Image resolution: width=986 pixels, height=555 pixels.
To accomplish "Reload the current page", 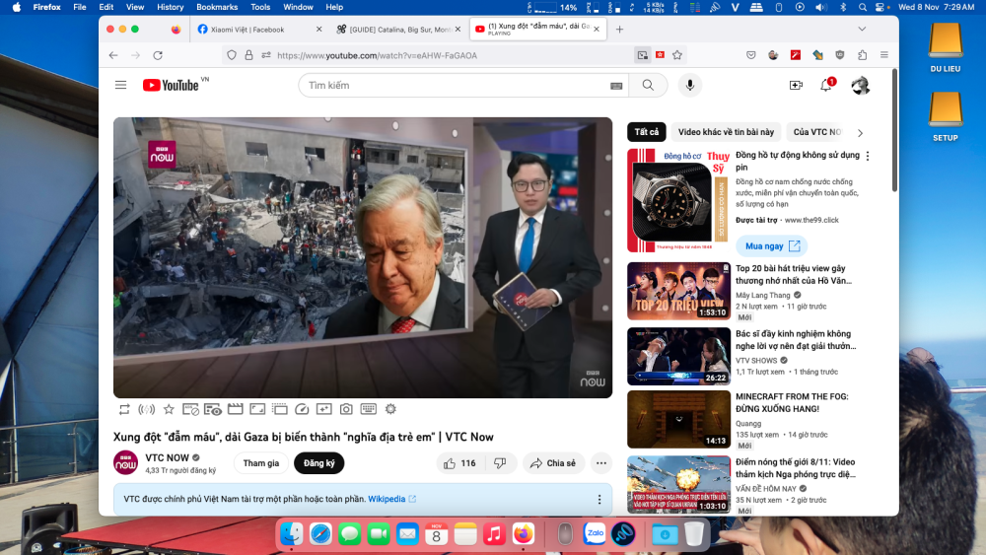I will coord(158,55).
